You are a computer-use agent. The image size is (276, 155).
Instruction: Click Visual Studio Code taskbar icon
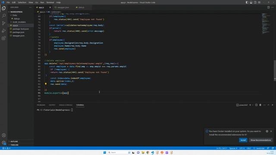point(152,152)
